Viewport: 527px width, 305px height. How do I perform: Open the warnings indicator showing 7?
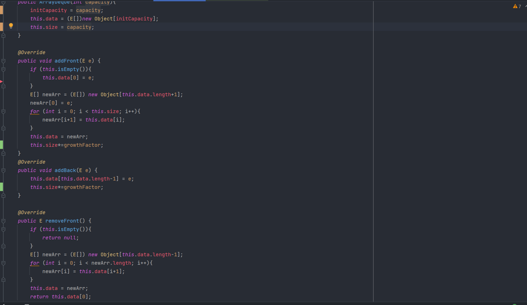pyautogui.click(x=517, y=6)
